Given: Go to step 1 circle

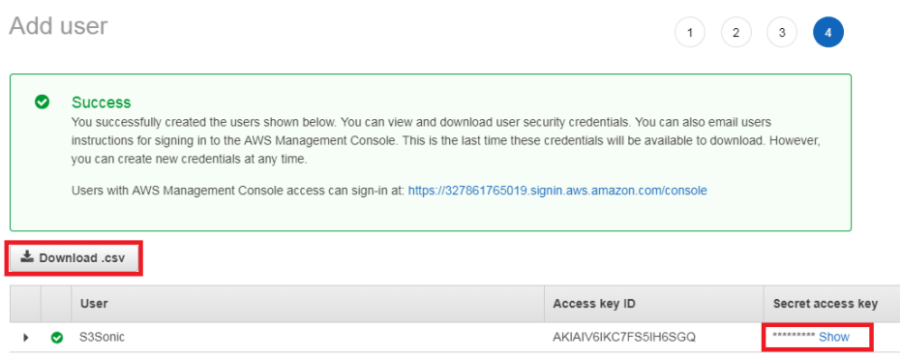Looking at the screenshot, I should [x=689, y=32].
